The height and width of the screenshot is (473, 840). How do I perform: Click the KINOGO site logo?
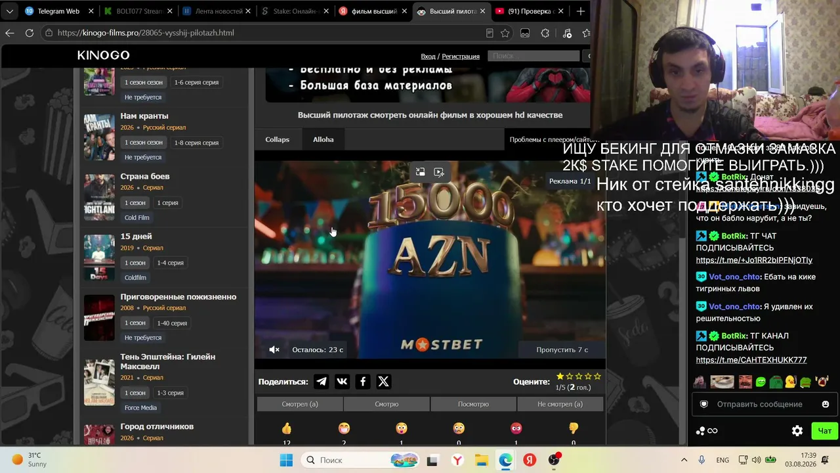click(104, 56)
